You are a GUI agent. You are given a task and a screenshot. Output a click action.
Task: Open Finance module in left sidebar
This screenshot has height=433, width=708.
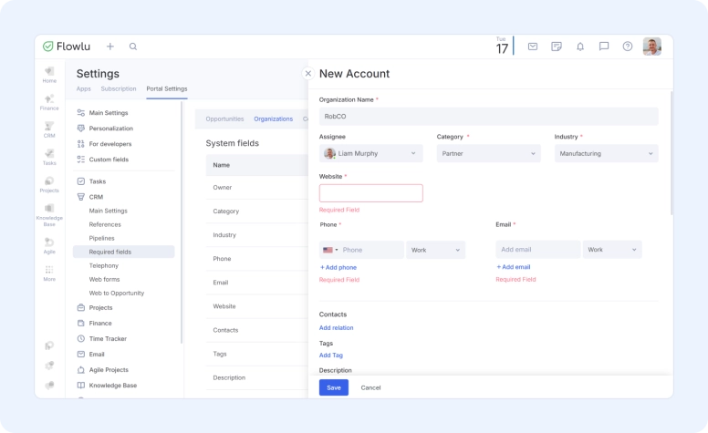tap(49, 102)
